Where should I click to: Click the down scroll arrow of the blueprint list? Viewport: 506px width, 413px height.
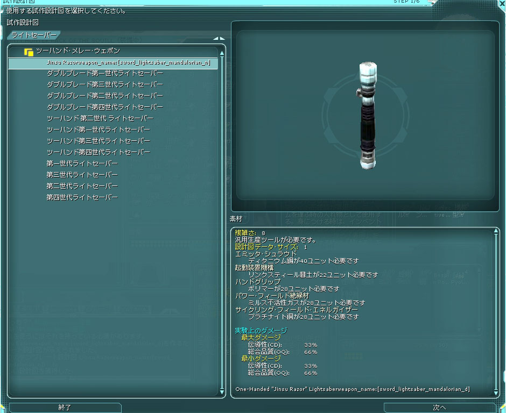(x=221, y=393)
